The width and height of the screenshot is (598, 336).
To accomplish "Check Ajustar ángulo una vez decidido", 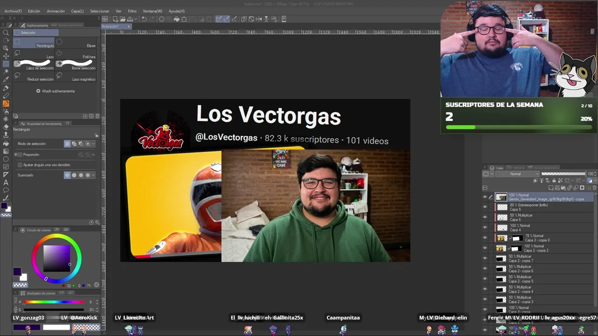I will pyautogui.click(x=20, y=165).
